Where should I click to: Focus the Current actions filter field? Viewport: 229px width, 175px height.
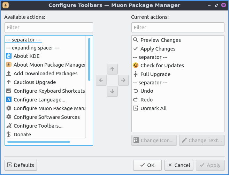[x=178, y=27]
